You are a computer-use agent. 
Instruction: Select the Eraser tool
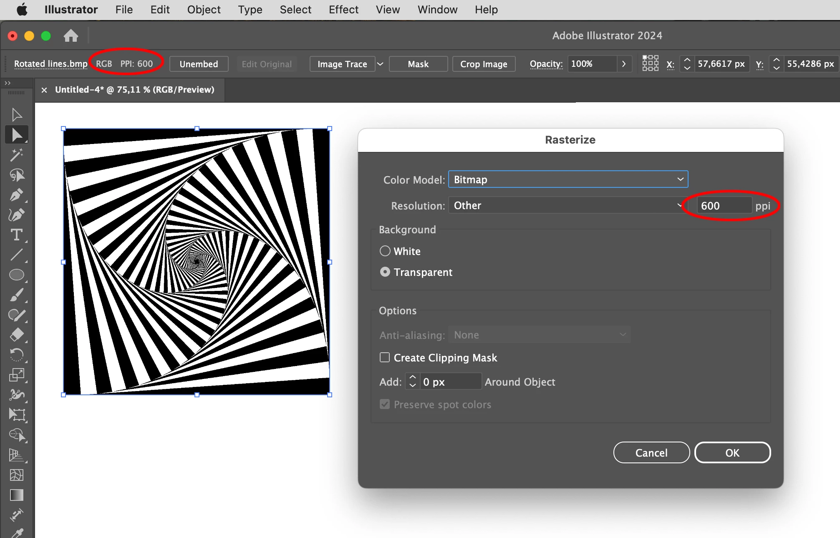[16, 335]
